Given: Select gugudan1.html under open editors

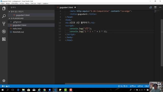Looking at the screenshot, I should pos(31,15).
